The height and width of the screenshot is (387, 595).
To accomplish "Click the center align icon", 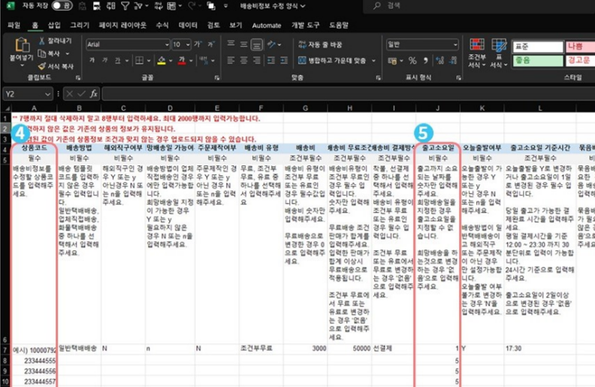I will click(x=243, y=60).
